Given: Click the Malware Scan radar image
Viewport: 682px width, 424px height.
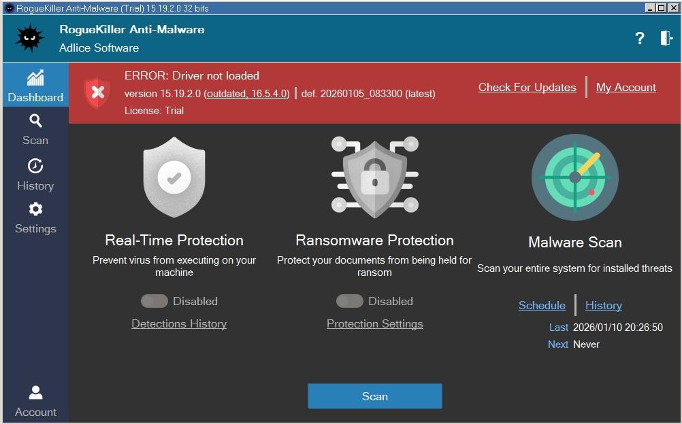Looking at the screenshot, I should tap(575, 177).
